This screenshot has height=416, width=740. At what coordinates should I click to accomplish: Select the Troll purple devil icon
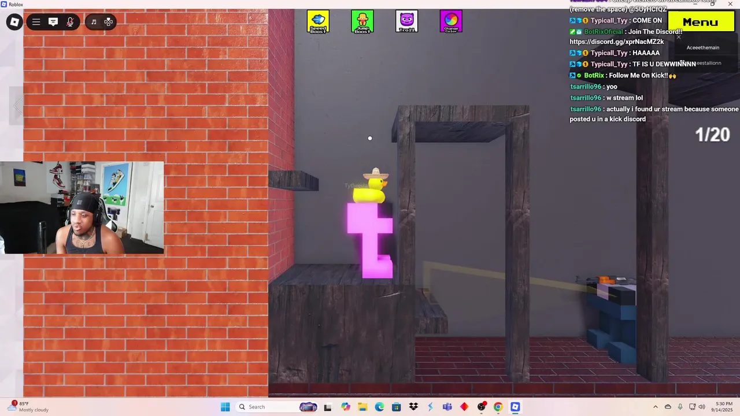(x=407, y=21)
